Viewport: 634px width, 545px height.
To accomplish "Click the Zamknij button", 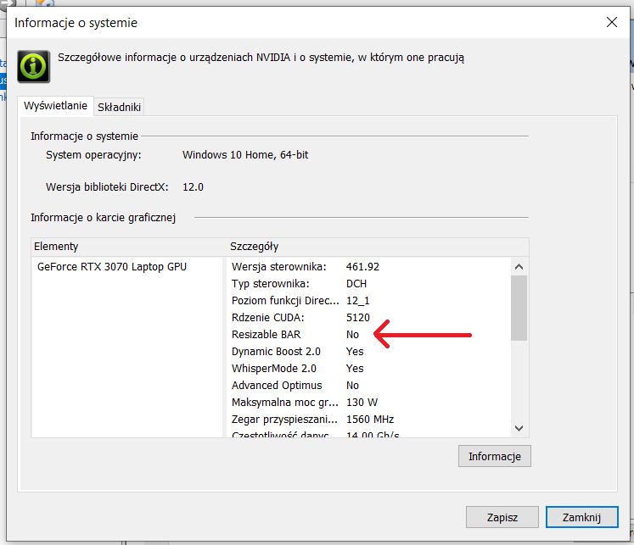I will click(582, 517).
